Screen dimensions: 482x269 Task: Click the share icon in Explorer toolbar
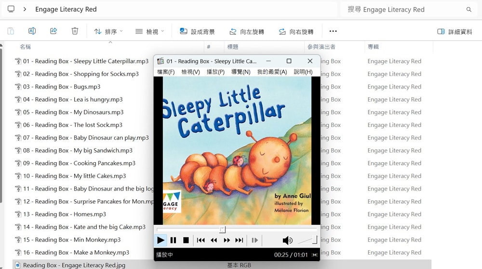pyautogui.click(x=54, y=31)
